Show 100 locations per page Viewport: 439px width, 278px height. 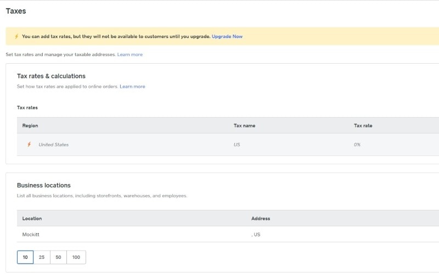point(76,257)
